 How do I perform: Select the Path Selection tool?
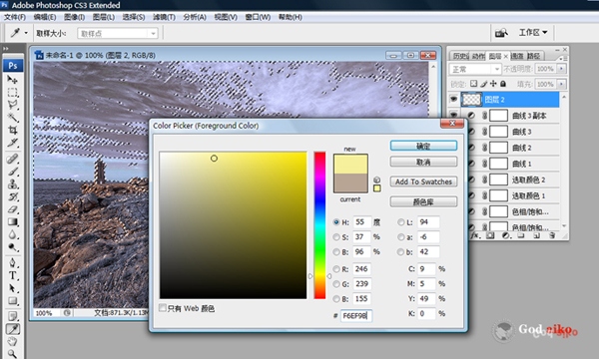[x=13, y=288]
